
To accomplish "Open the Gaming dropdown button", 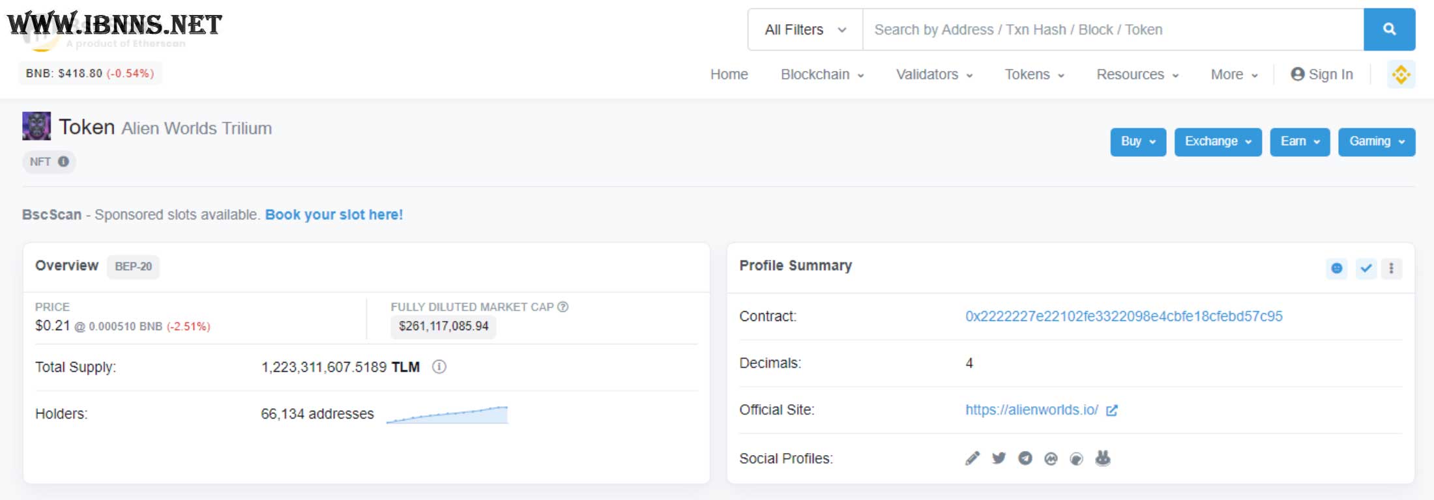I will click(1377, 142).
